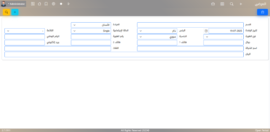The width and height of the screenshot is (270, 132).
Task: Open the calendar picker for birth date
Action: [206, 31]
